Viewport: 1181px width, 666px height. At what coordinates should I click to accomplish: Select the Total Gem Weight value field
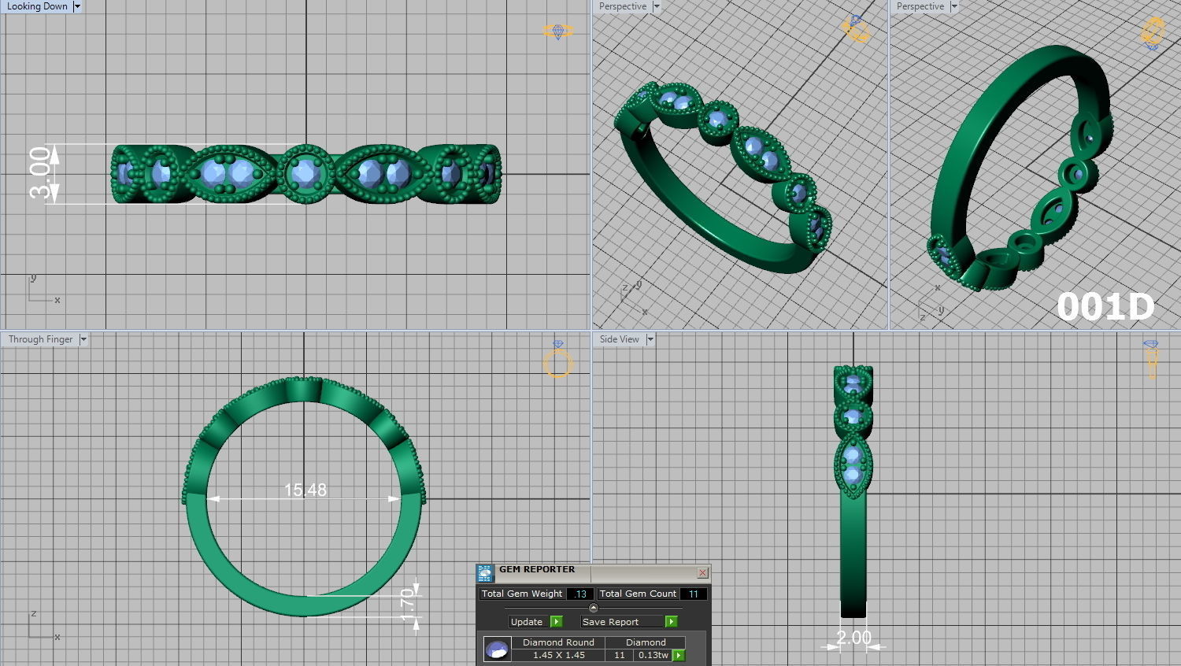click(x=580, y=594)
